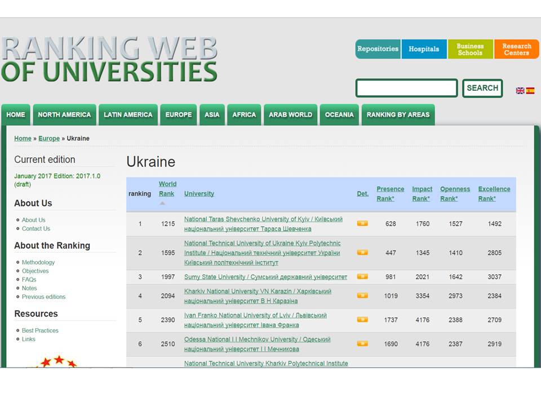Click Home in the breadcrumb trail
This screenshot has width=541, height=406.
[23, 138]
